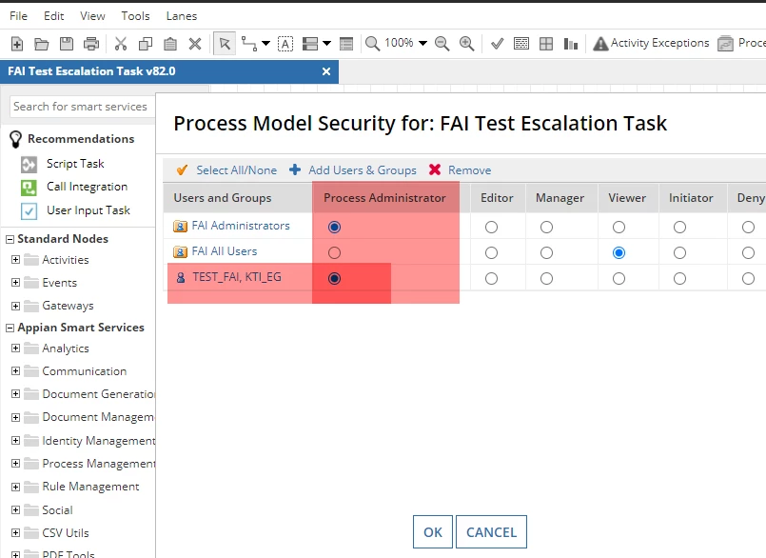Set FAI All Users as Process Administrator
This screenshot has height=558, width=766.
(x=334, y=253)
